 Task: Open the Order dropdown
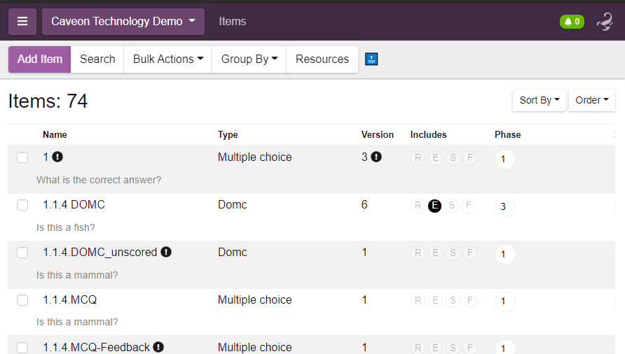(x=592, y=100)
